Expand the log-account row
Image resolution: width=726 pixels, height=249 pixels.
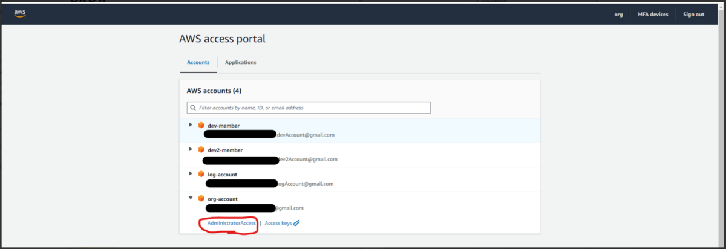(x=191, y=174)
